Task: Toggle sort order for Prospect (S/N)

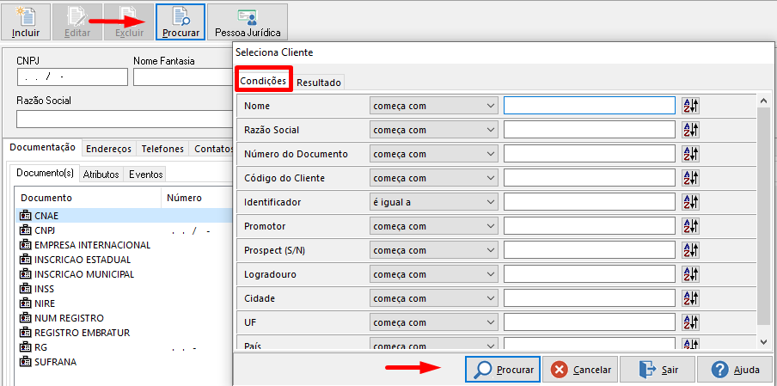Action: click(690, 250)
